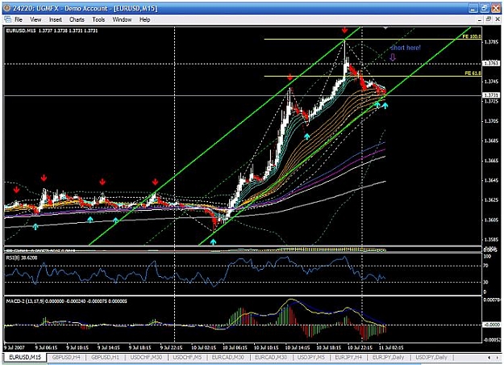Click the '9 Jul 14:15' time label
504x365 pixels.
[109, 347]
